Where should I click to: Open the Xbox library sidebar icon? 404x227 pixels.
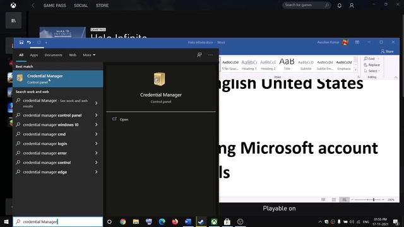[13, 21]
